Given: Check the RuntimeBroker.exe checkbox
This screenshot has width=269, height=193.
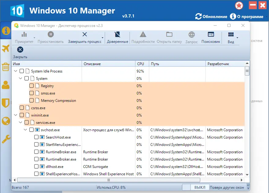Looking at the screenshot, I should point(36,152).
